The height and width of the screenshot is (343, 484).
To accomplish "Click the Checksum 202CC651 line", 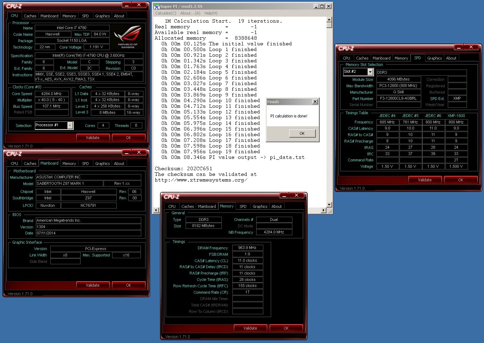I will click(x=183, y=169).
